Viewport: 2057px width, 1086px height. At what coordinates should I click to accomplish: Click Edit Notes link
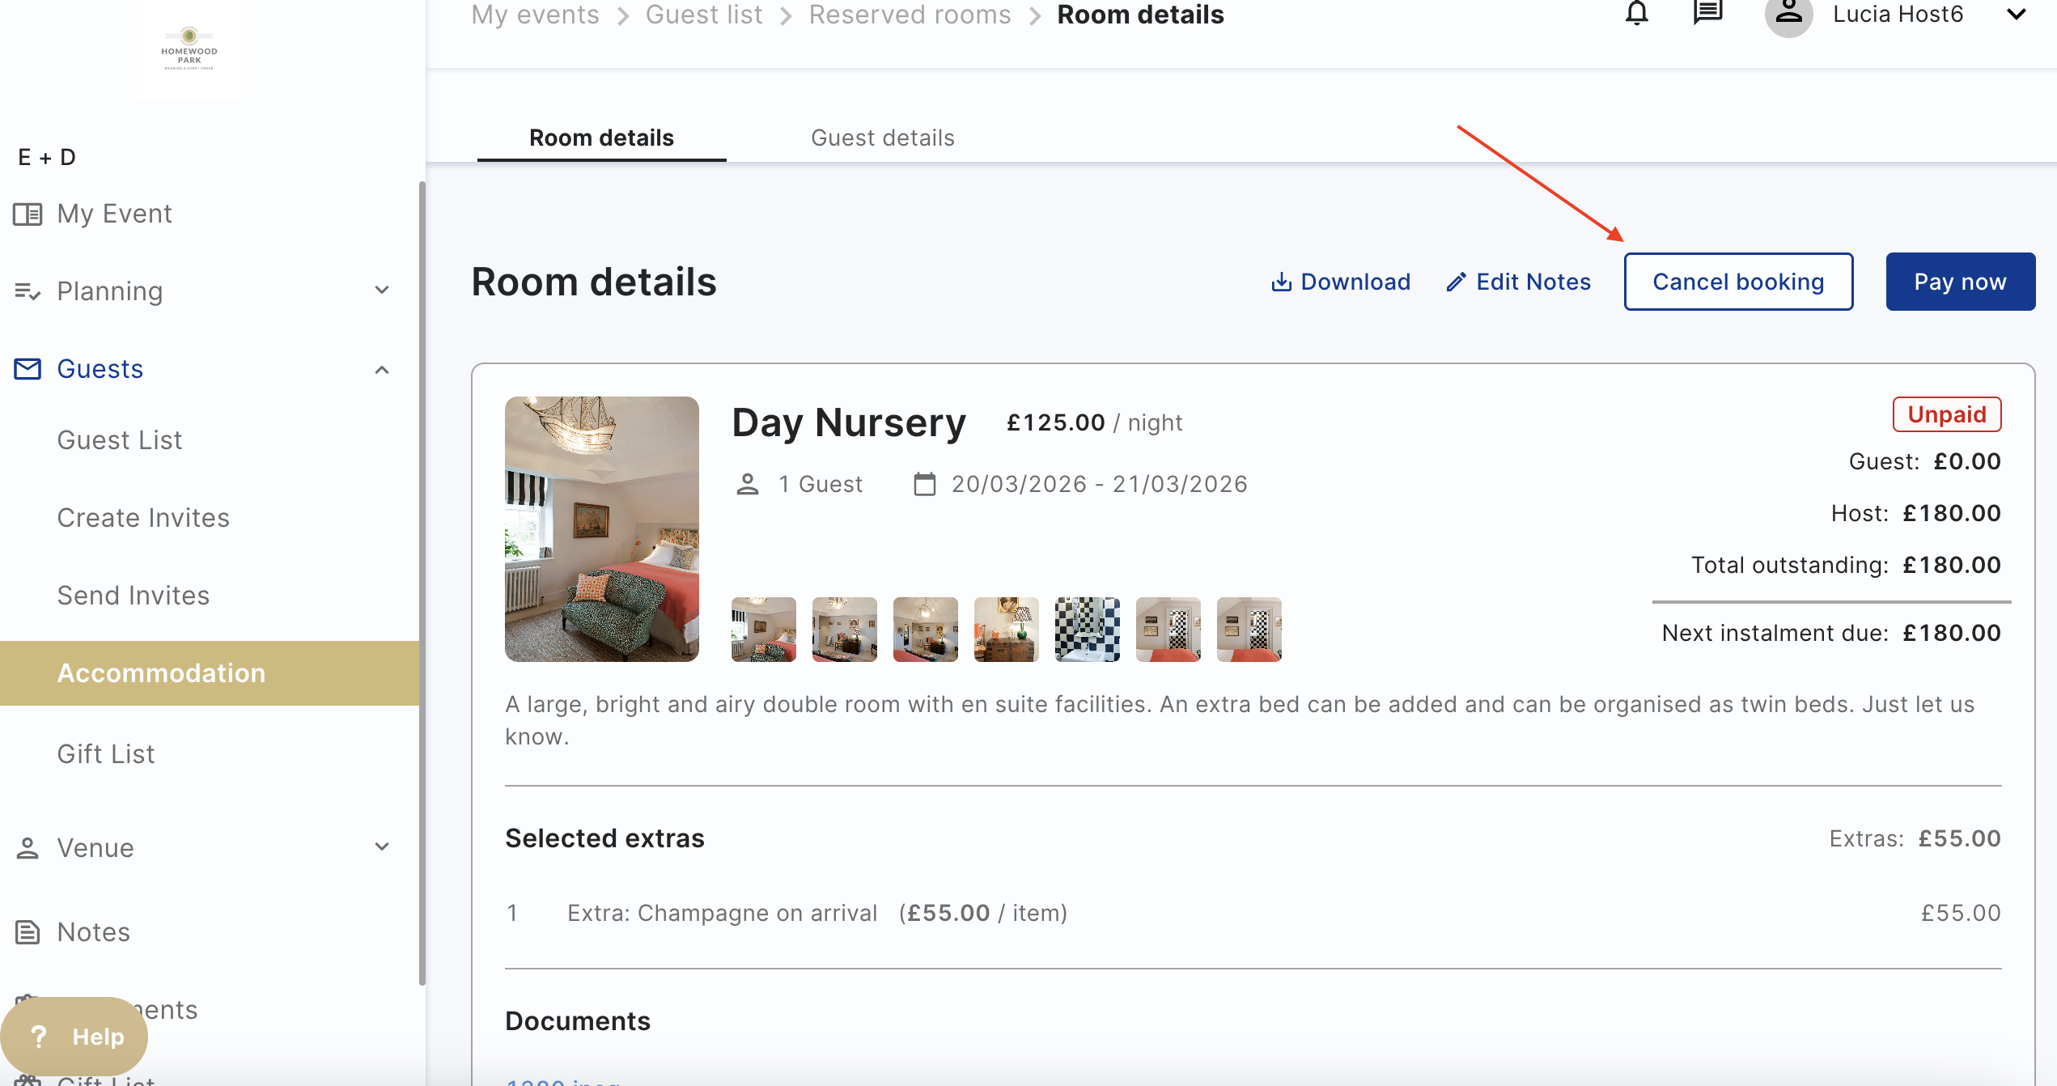[x=1518, y=282]
